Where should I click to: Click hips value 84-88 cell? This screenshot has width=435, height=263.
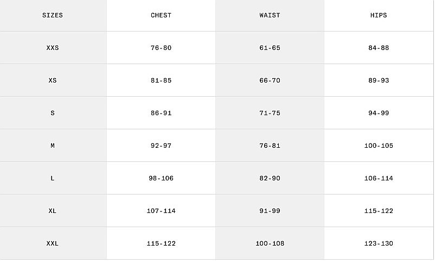click(x=379, y=48)
